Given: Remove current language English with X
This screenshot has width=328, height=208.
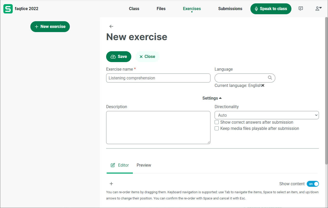Looking at the screenshot, I should click(x=263, y=85).
